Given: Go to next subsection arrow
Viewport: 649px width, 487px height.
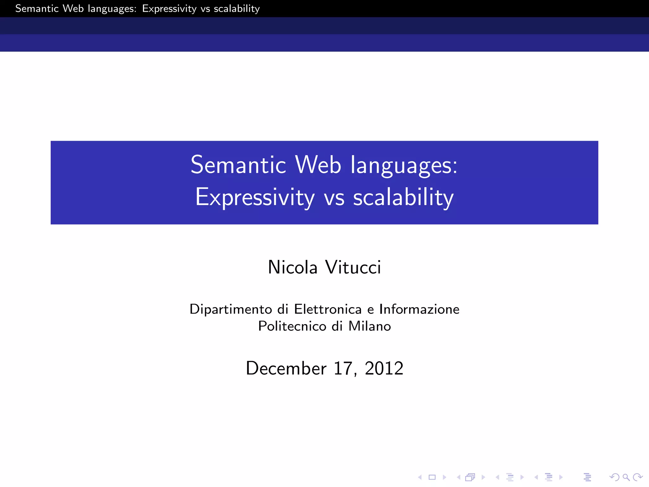Looking at the screenshot, I should tap(522, 477).
